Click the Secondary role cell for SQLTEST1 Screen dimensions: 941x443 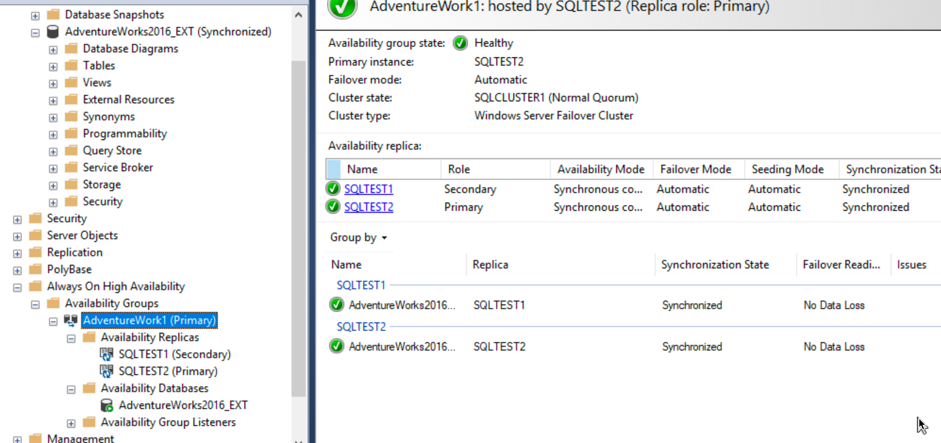click(470, 189)
